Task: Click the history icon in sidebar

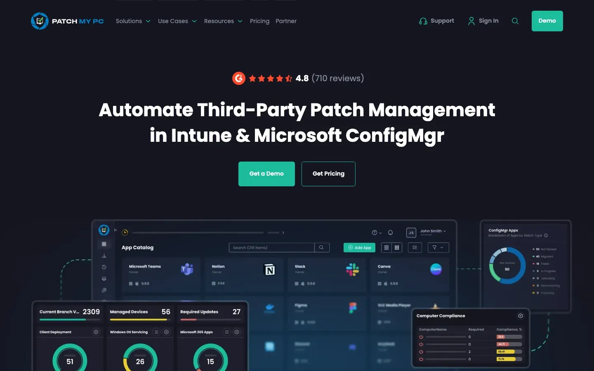Action: tap(104, 267)
